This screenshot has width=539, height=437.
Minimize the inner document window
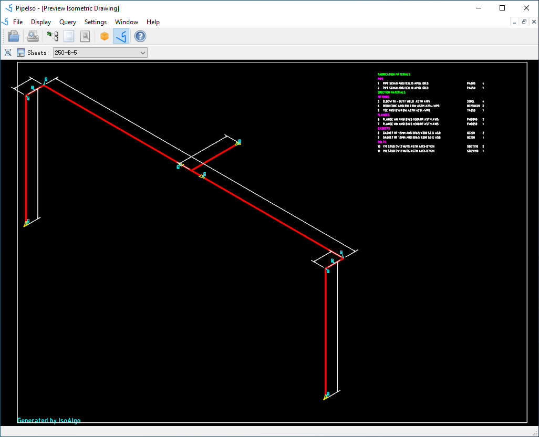[514, 22]
